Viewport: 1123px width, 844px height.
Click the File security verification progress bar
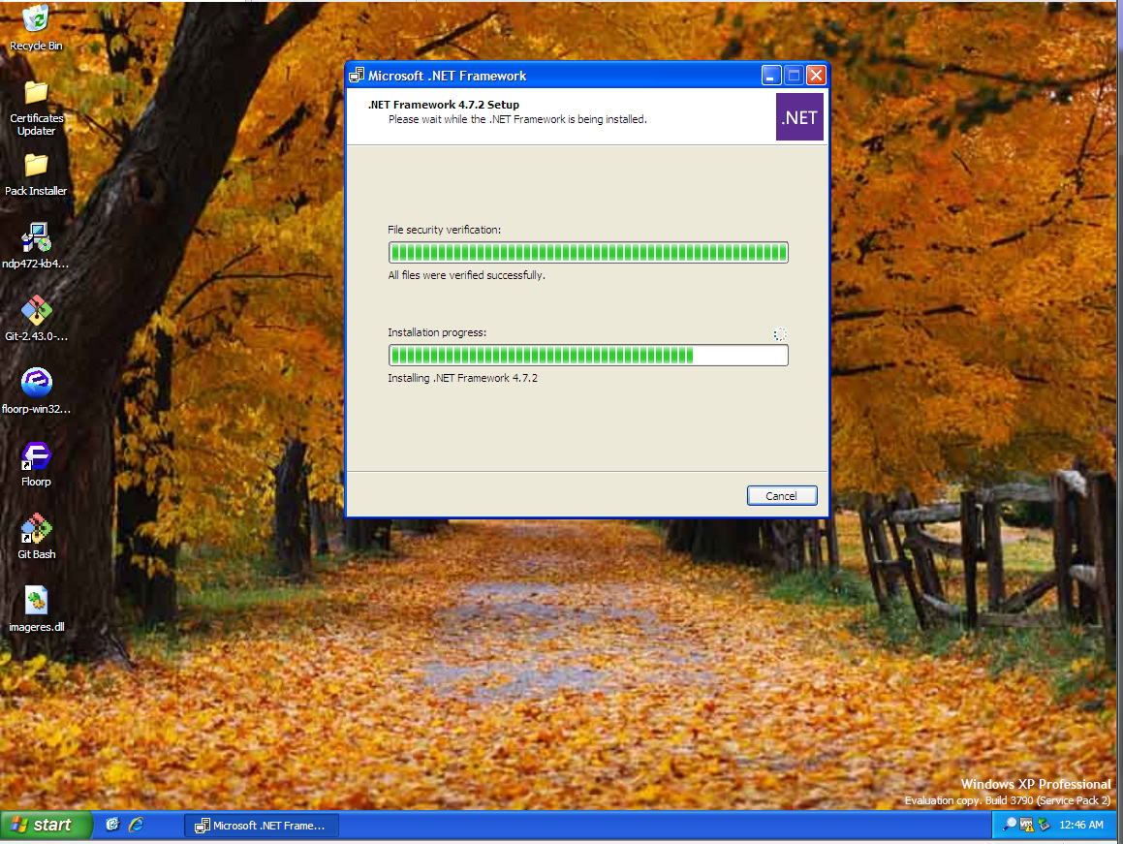(588, 252)
